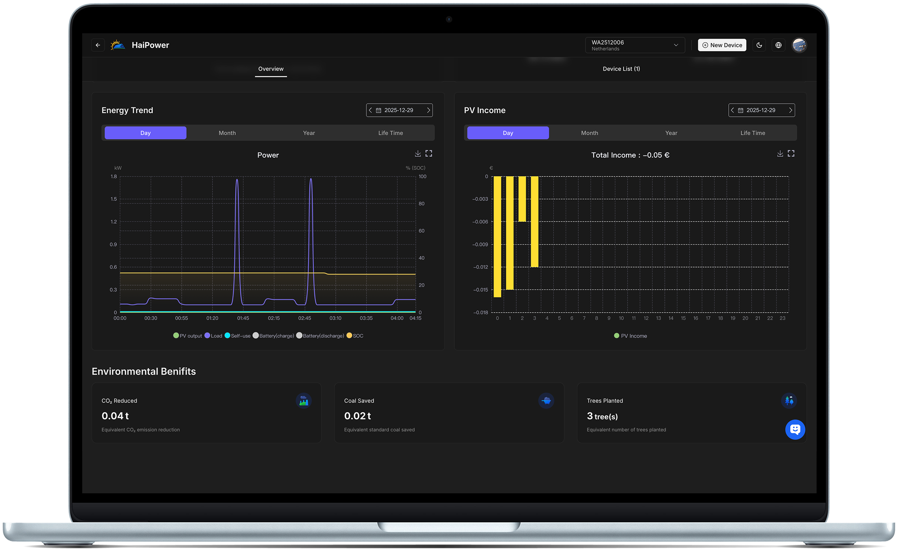Hide the SOC legend series
The height and width of the screenshot is (549, 898).
click(355, 336)
